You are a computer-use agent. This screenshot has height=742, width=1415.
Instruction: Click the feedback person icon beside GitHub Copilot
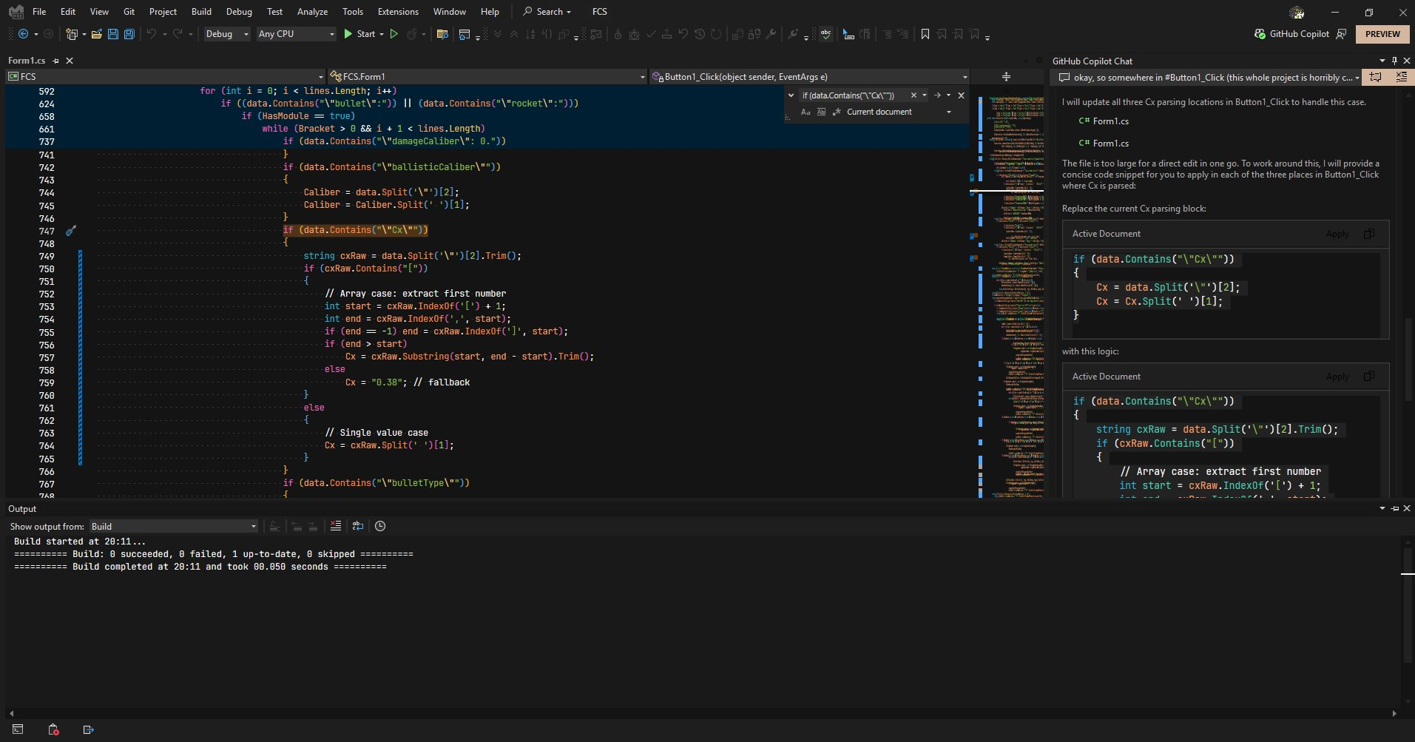(x=1341, y=34)
